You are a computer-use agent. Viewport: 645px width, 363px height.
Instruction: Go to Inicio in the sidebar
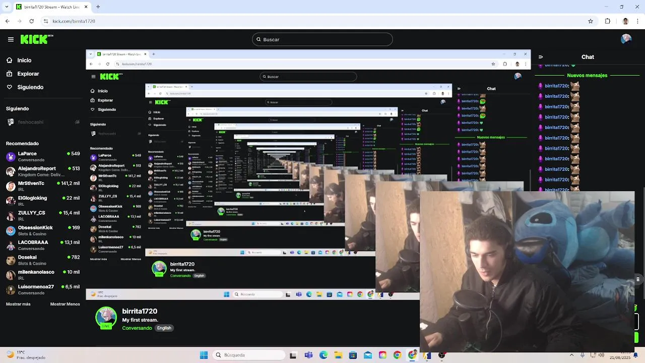coord(24,60)
